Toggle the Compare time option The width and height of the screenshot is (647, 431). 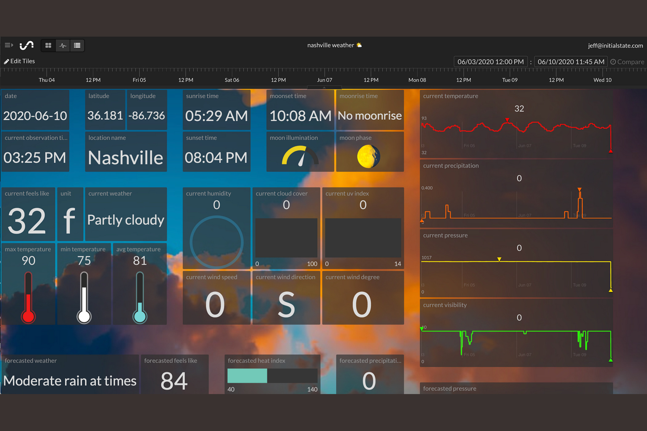click(x=627, y=62)
